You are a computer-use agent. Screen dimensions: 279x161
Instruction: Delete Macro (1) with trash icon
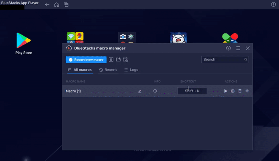240,91
